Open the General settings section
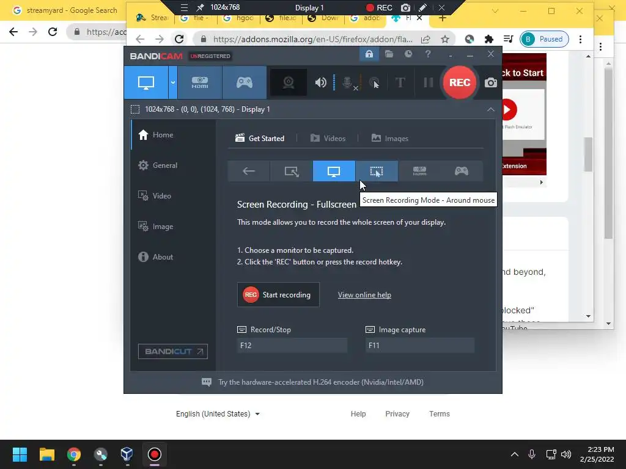Screen dimensions: 626x469 click(x=173, y=165)
